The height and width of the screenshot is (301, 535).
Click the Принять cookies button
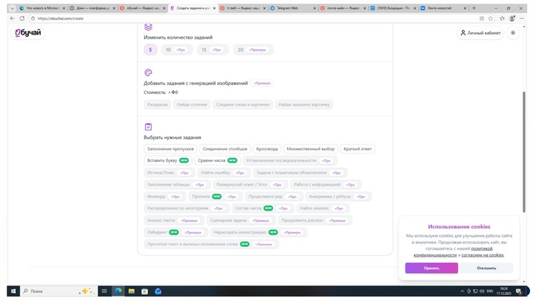(431, 268)
